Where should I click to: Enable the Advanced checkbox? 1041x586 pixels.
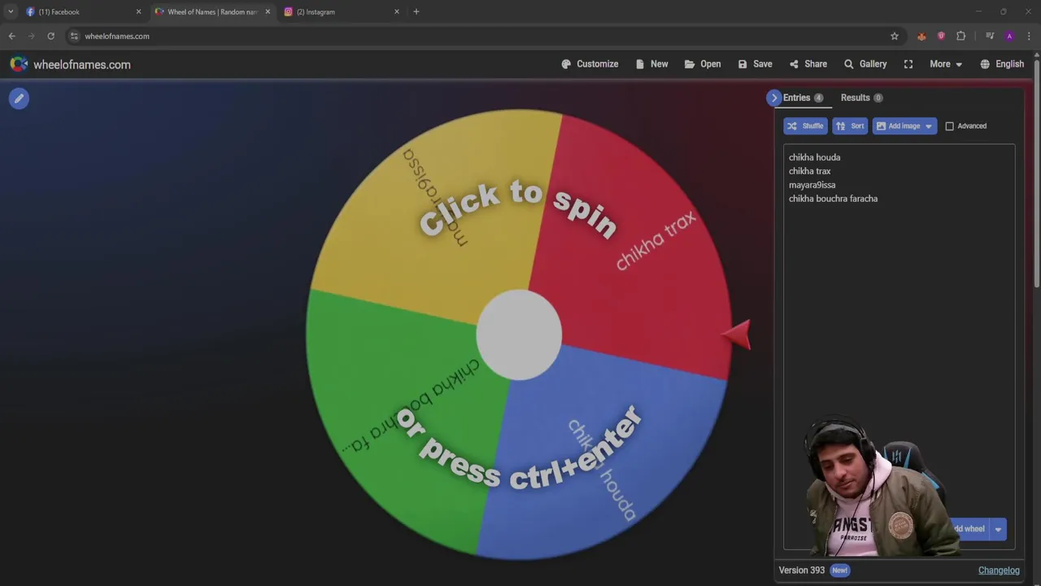tap(949, 126)
